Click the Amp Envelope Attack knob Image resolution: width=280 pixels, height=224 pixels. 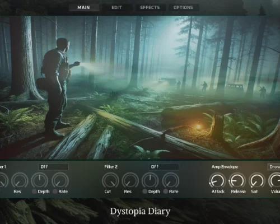[x=217, y=181]
